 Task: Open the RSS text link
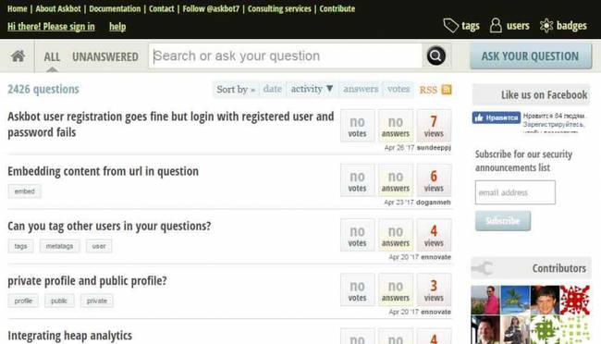[x=428, y=90]
